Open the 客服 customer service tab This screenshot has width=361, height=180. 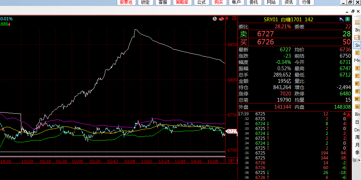coord(163,2)
